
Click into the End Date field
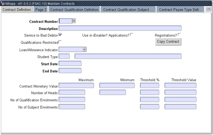coord(70,71)
